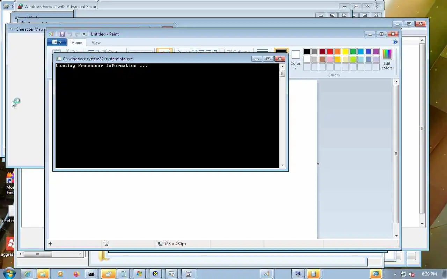
Task: Choose the orange swatch in the top palette row
Action: (x=338, y=52)
